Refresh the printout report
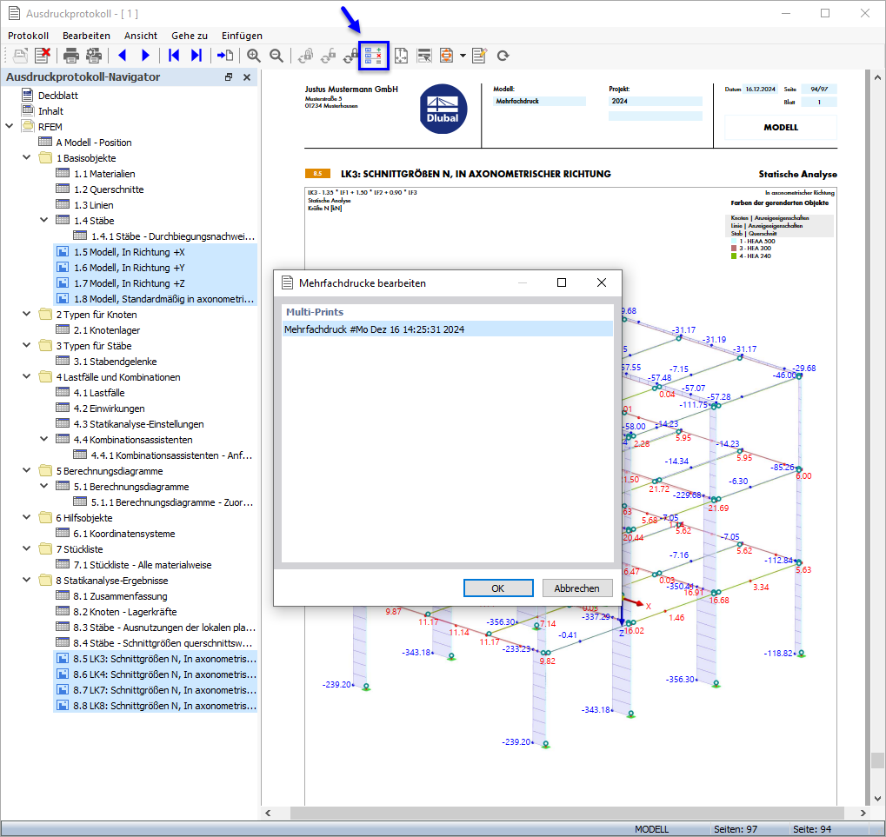The height and width of the screenshot is (837, 886). [x=503, y=56]
